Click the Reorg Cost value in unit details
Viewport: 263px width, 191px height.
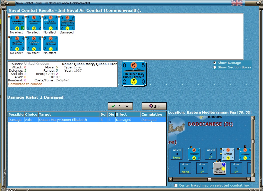[x=57, y=74]
